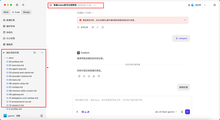Click the conversation title 查看Codex账号注册教程
Viewport: 220px width, 120px height.
[65, 5]
